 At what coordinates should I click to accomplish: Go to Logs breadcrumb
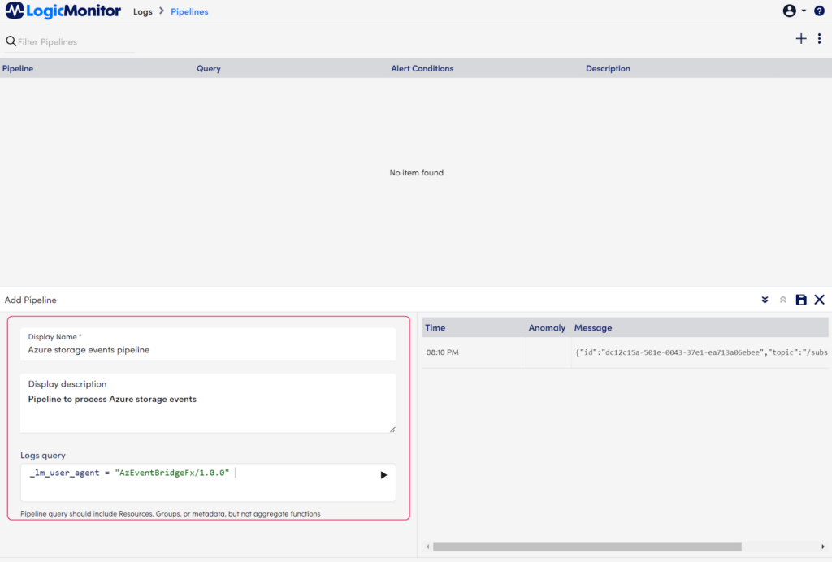(143, 11)
